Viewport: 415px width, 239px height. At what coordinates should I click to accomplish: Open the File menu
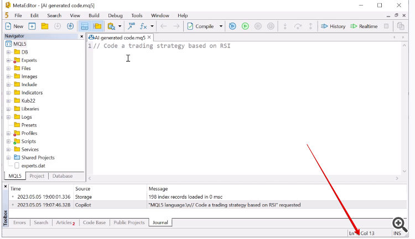pyautogui.click(x=18, y=15)
